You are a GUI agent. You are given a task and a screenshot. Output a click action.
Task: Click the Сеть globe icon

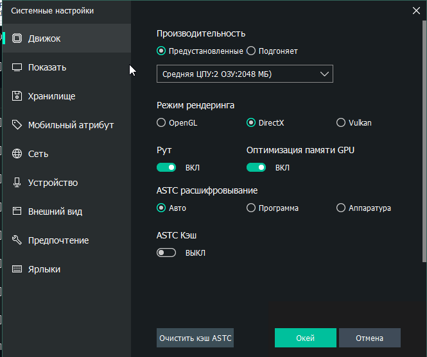click(x=17, y=154)
